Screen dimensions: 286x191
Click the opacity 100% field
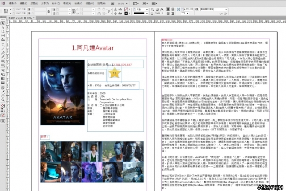tap(158, 13)
